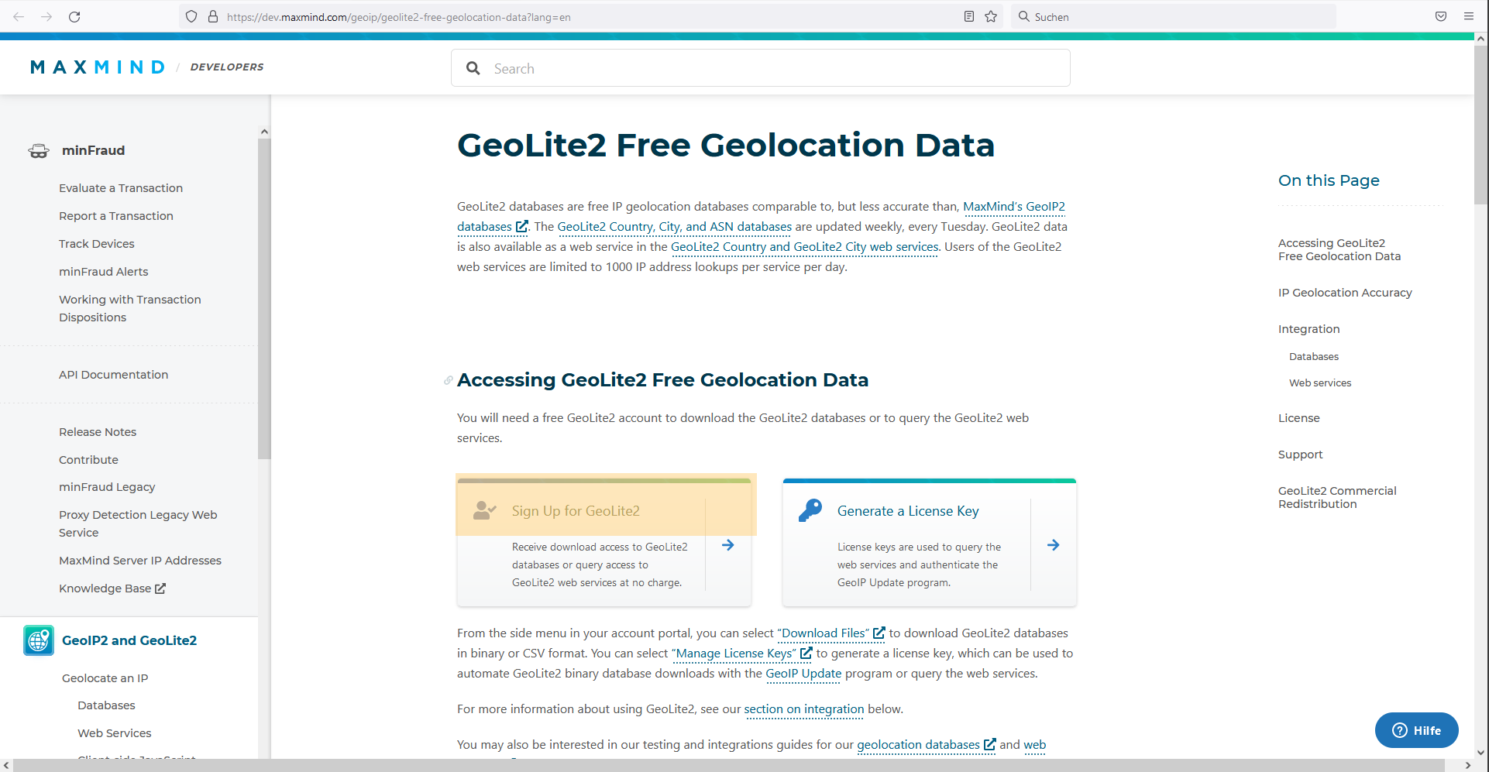Bookmark page with the star icon

[x=991, y=16]
